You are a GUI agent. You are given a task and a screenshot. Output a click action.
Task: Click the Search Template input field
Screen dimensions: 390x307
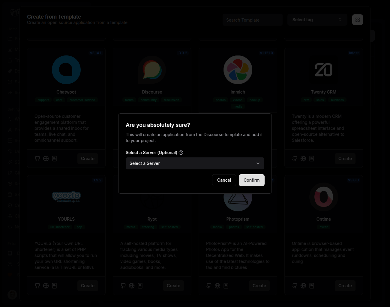[252, 19]
